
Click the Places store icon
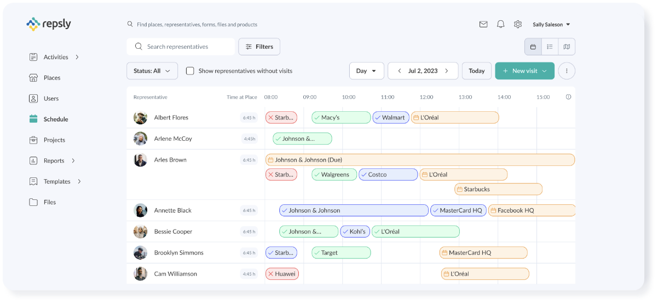coord(33,78)
